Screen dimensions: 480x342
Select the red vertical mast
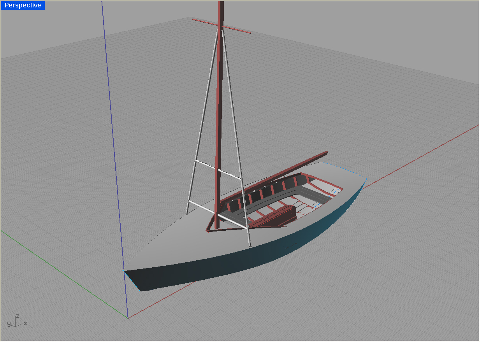point(219,117)
